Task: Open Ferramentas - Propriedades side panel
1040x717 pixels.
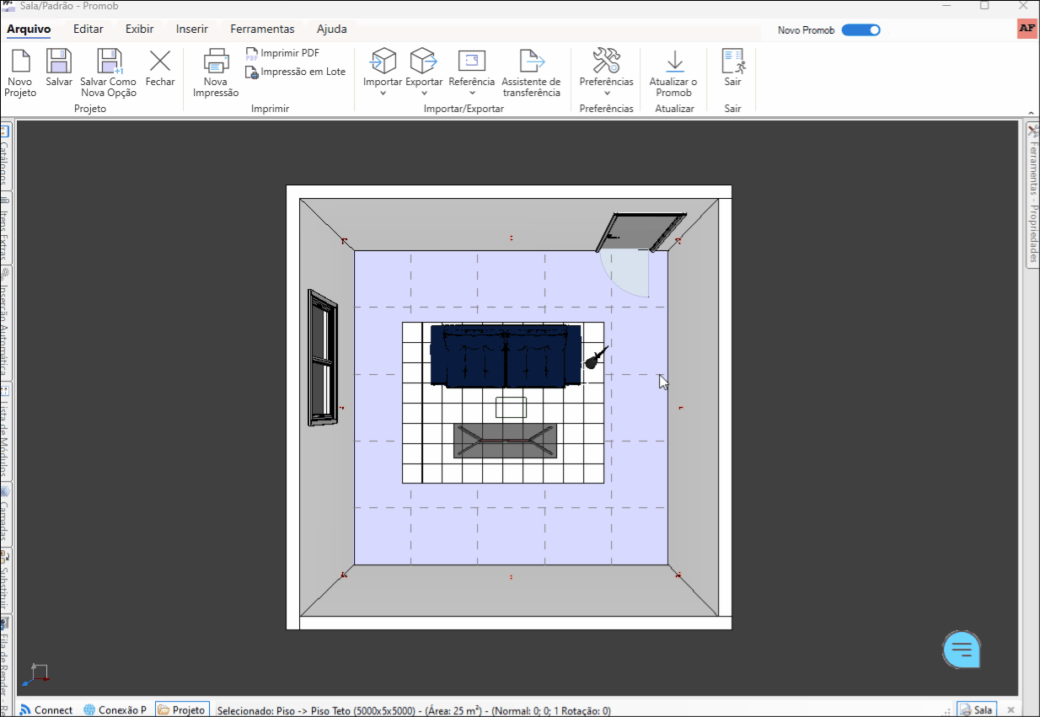Action: coord(1032,195)
